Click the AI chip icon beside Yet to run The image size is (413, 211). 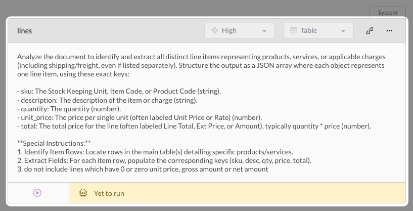83,193
